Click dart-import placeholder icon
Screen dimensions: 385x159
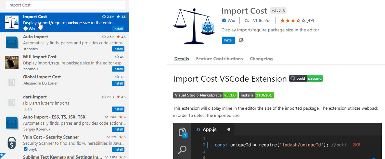click(12, 103)
